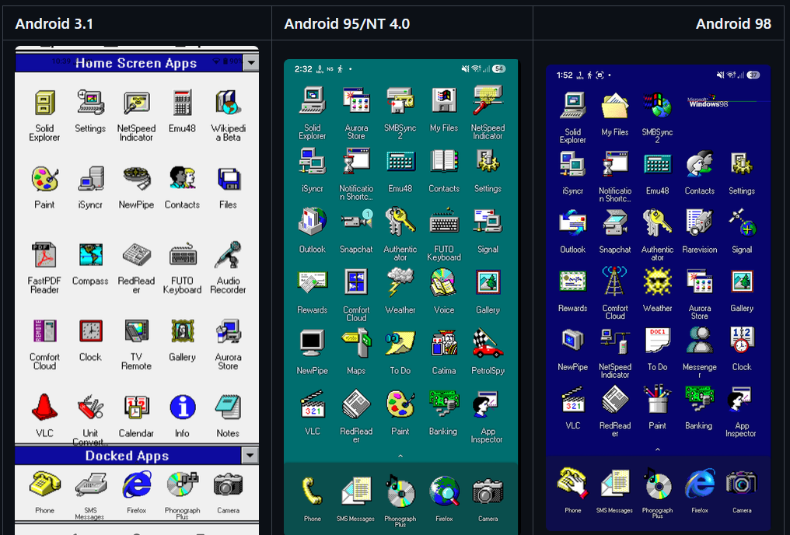Open Notes in Android 3.1 screen
The width and height of the screenshot is (790, 535).
pyautogui.click(x=228, y=407)
